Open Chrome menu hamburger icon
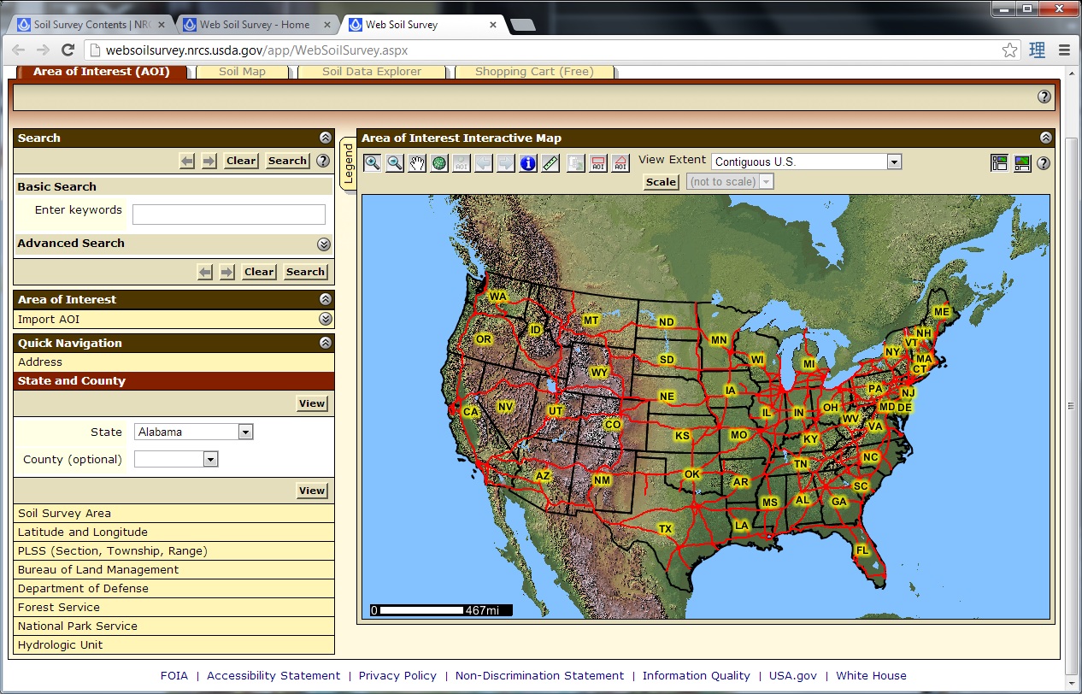Viewport: 1082px width, 694px height. coord(1064,50)
